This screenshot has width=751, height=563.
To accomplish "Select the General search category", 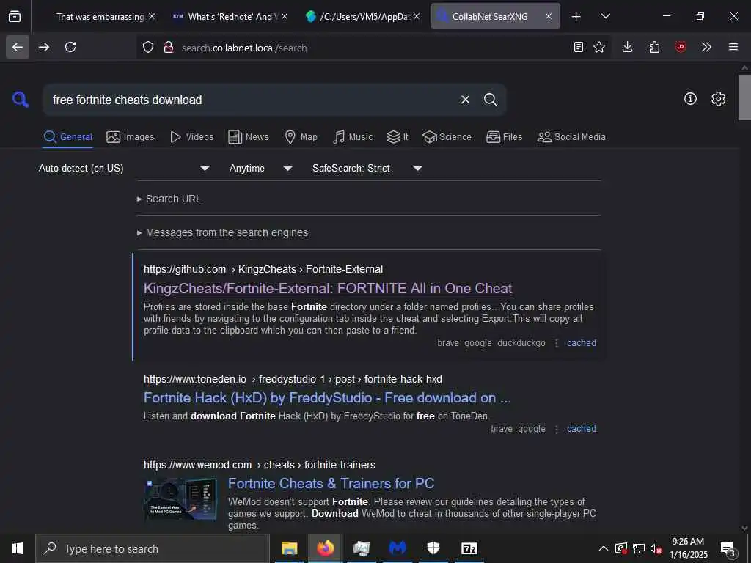I will point(68,137).
